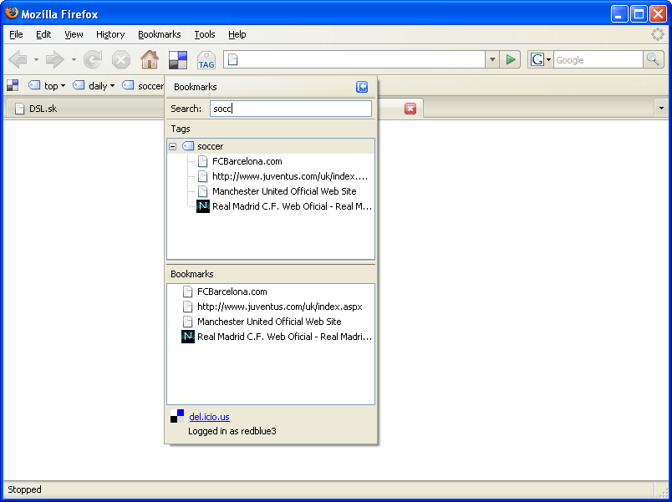Screen dimensions: 672x502
Task: Click the Stop loading icon
Action: (x=121, y=60)
